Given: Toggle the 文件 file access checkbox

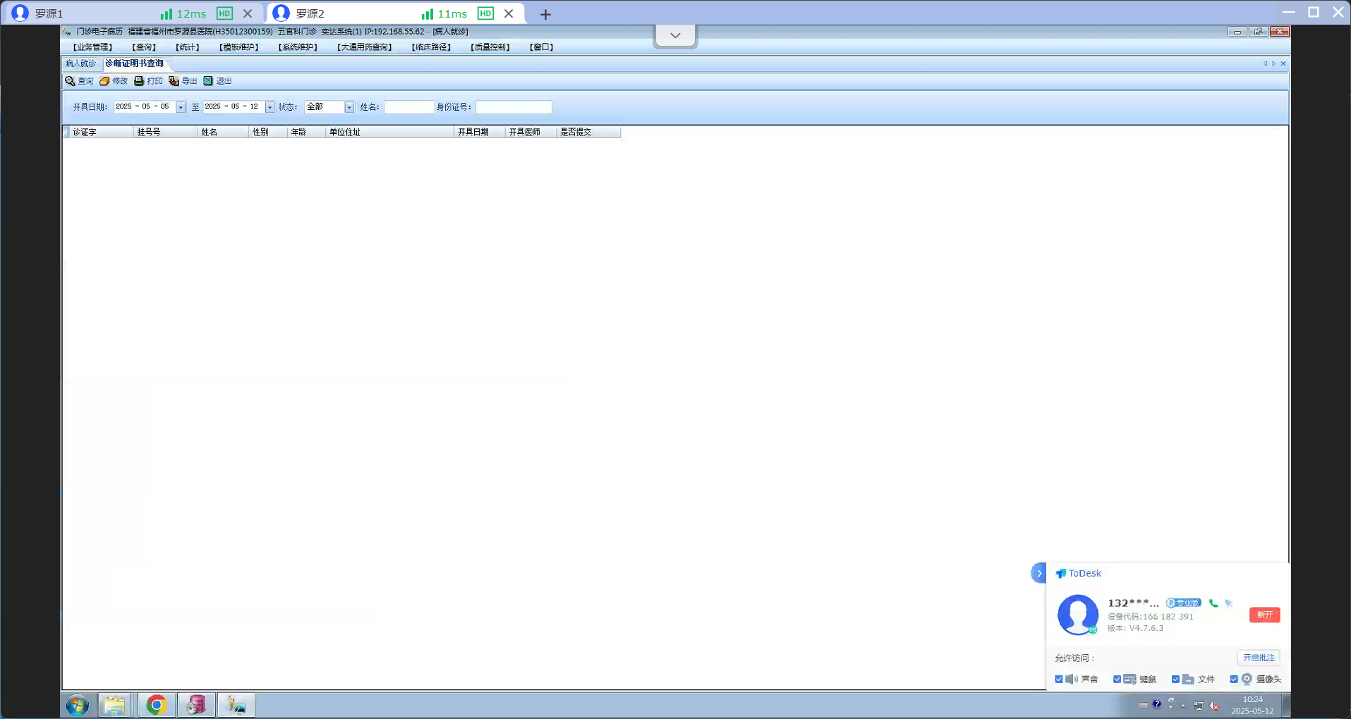Looking at the screenshot, I should (x=1175, y=680).
